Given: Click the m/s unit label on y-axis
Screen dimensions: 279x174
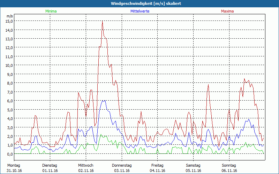Looking at the screenshot, I should [10, 16].
